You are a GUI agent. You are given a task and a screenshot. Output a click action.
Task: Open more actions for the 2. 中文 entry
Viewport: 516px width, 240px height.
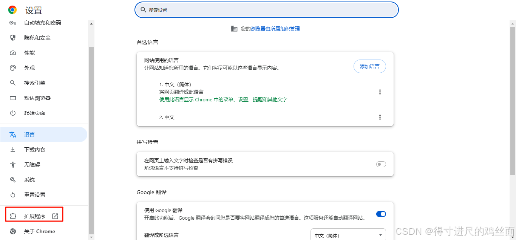(x=380, y=117)
